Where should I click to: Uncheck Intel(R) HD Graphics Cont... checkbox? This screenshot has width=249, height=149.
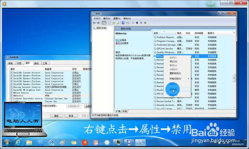coord(11,90)
